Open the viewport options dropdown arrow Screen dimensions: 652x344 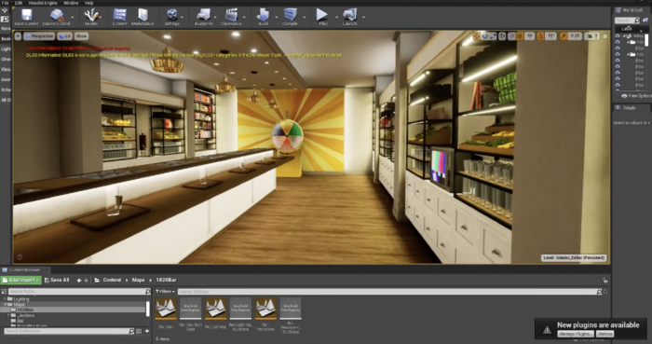[18, 36]
